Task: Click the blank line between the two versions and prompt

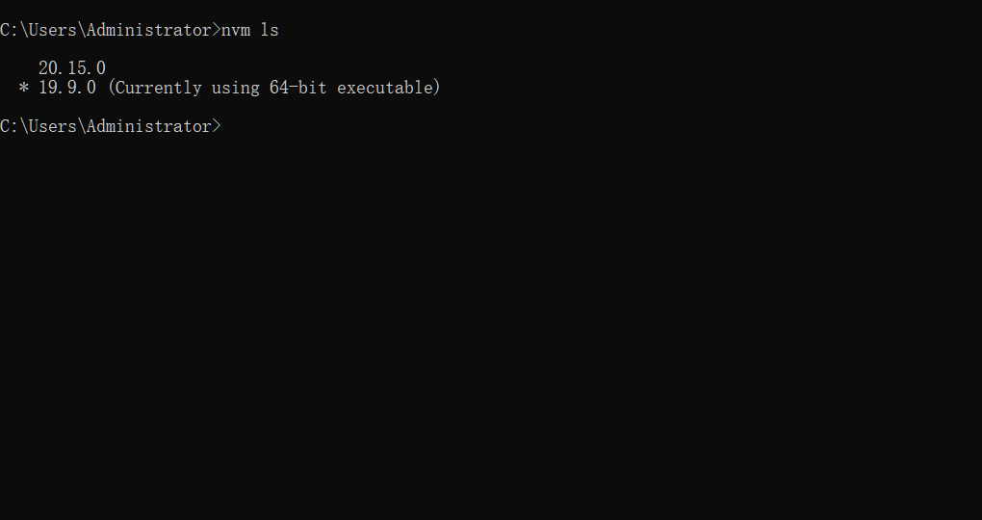Action: [289, 107]
